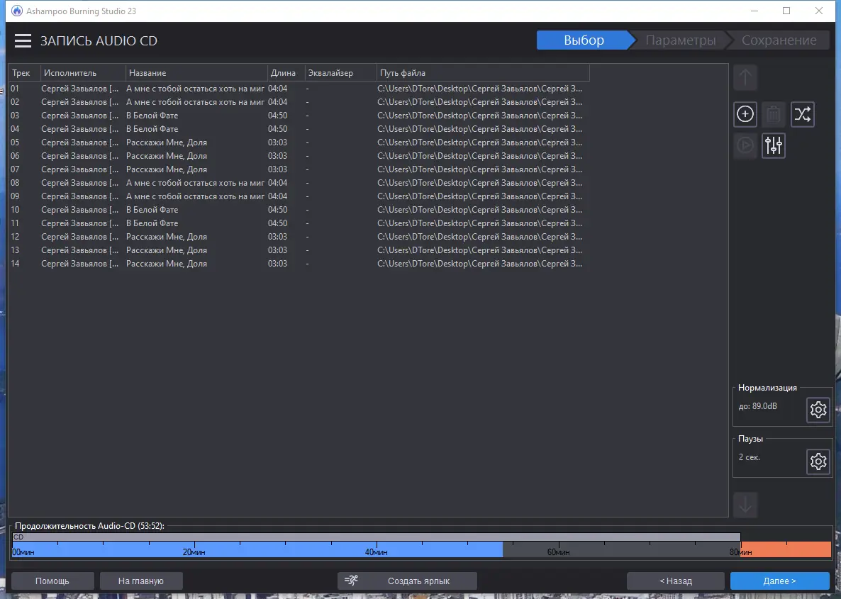Click track 09 duration 04:04

tap(277, 196)
